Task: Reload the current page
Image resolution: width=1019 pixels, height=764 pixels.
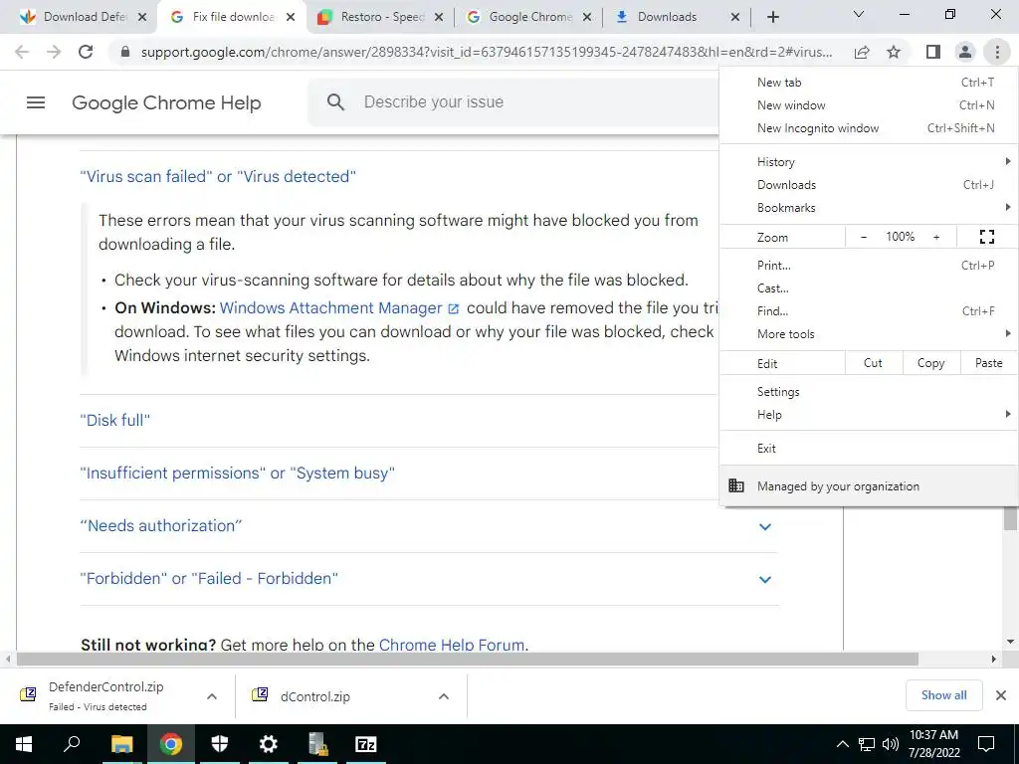Action: (86, 52)
